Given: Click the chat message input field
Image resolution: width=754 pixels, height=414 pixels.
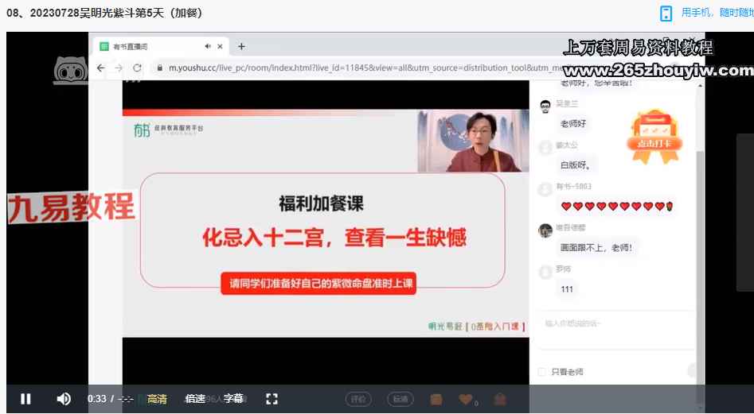Looking at the screenshot, I should pyautogui.click(x=613, y=324).
